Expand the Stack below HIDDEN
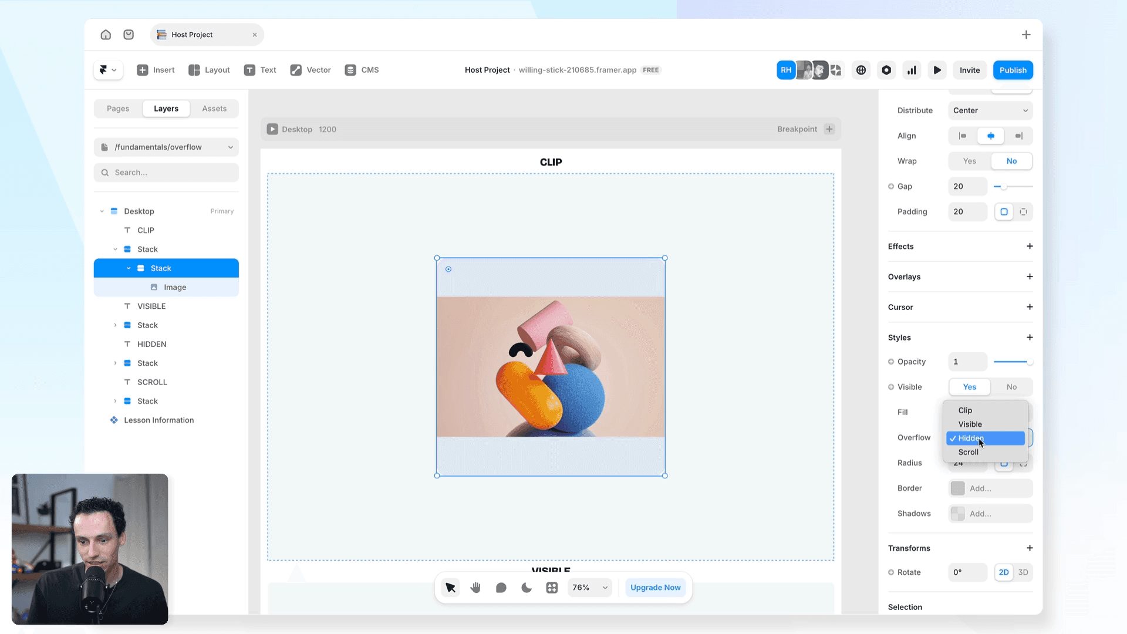1127x634 pixels. click(115, 363)
